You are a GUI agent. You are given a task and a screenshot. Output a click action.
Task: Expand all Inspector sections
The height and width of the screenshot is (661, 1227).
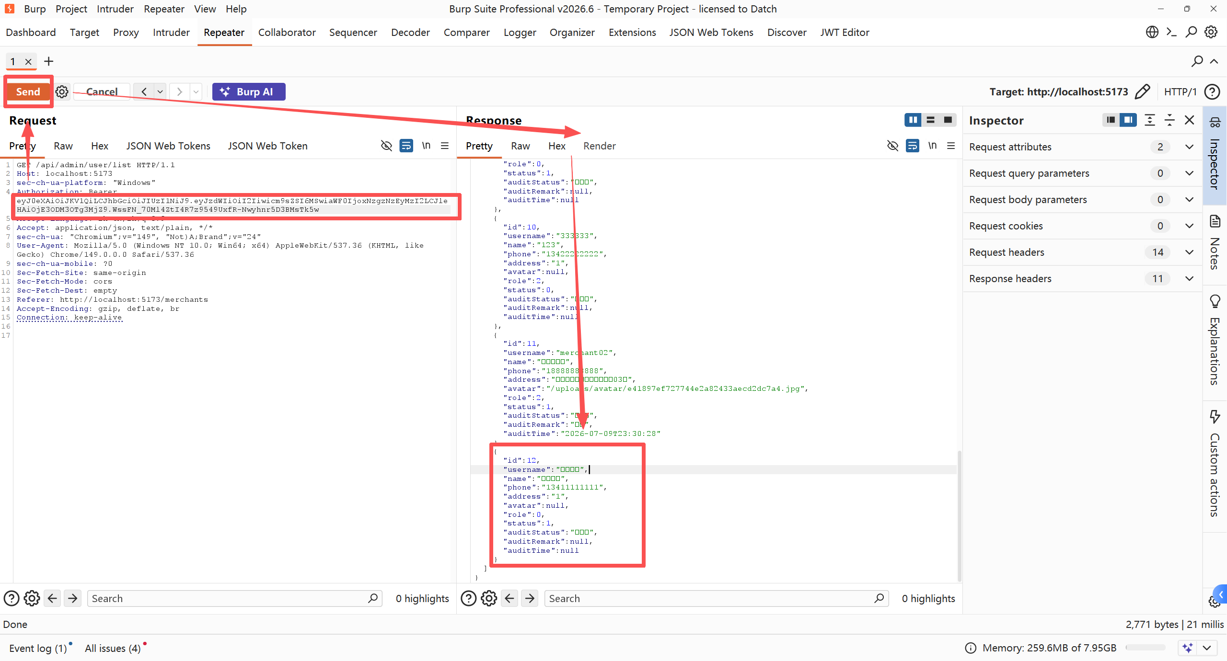[1150, 120]
